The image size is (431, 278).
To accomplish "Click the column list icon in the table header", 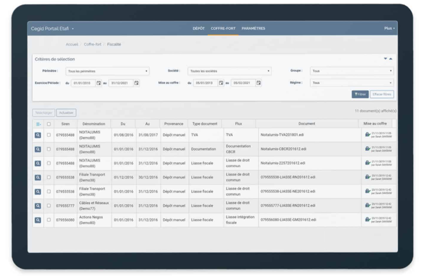I will [x=38, y=124].
